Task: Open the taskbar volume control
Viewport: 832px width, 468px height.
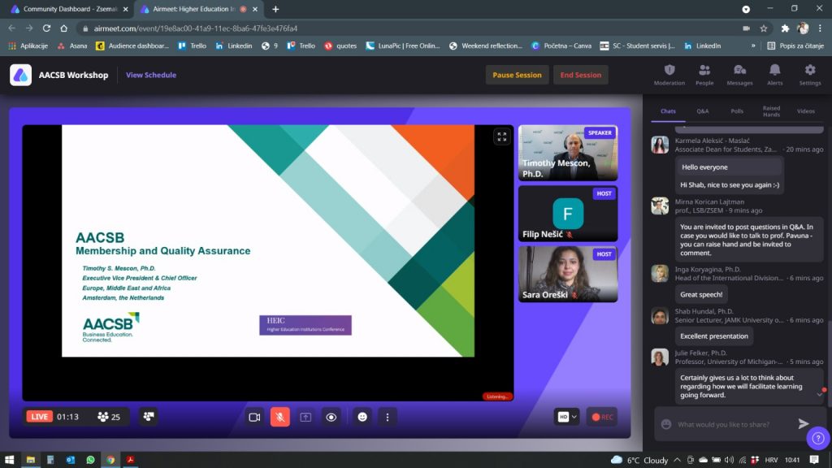Action: [729, 460]
